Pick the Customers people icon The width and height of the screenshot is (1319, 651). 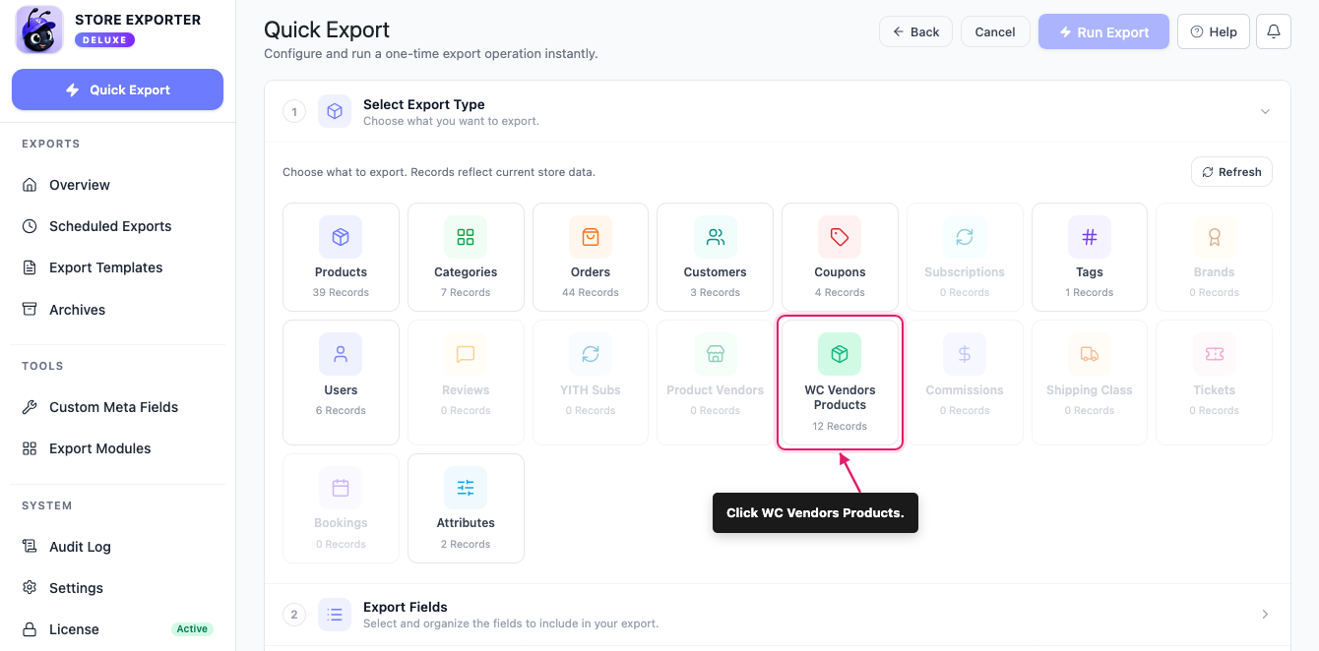(716, 237)
